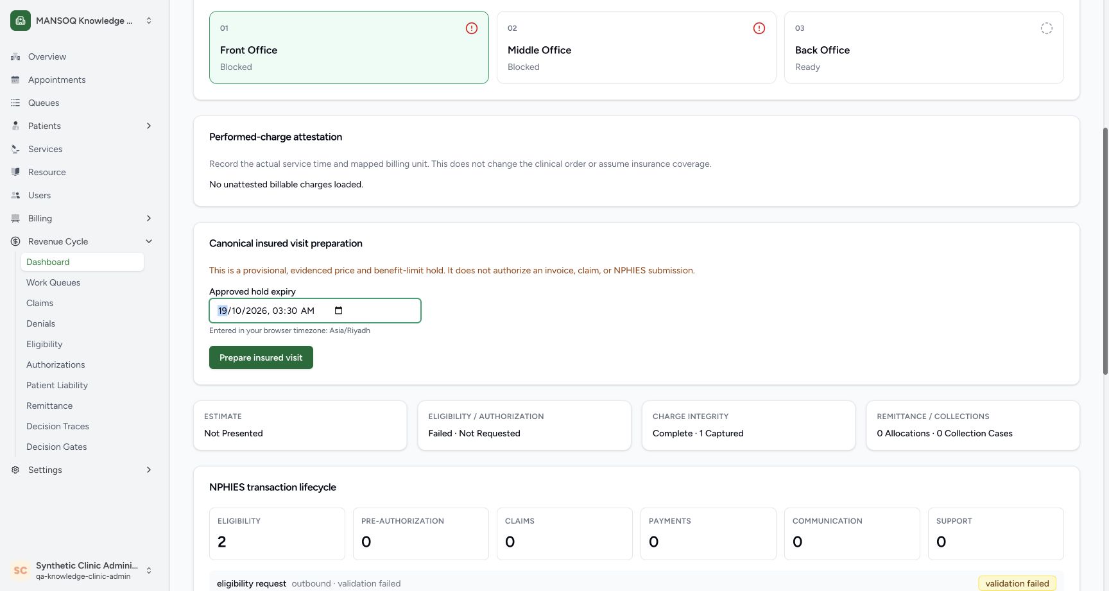Click the validation failed status badge
The width and height of the screenshot is (1109, 591).
click(x=1017, y=583)
